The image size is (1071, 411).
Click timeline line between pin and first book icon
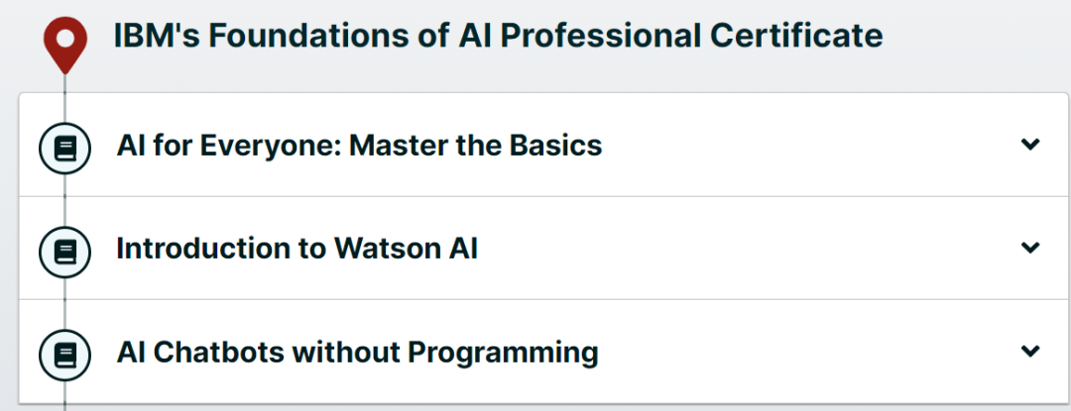(x=64, y=99)
